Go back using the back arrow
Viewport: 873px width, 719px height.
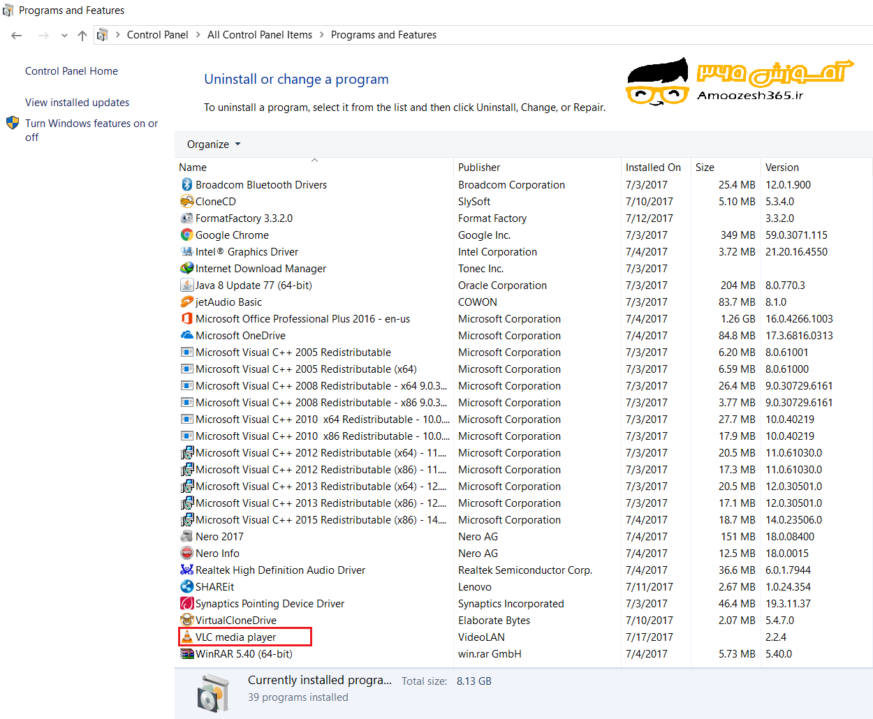[x=17, y=35]
